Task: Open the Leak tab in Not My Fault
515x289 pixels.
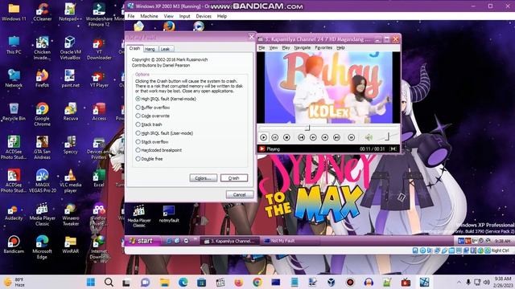Action: [165, 49]
